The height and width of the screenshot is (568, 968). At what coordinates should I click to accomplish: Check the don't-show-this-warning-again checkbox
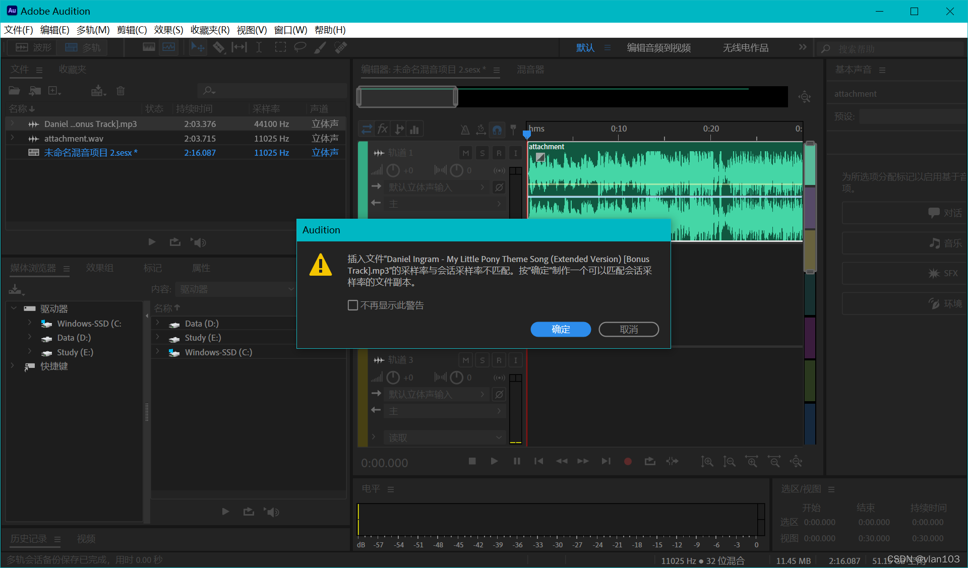353,305
